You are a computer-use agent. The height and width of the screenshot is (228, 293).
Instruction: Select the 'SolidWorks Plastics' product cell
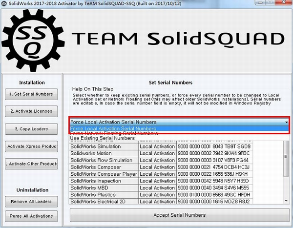[x=104, y=195]
